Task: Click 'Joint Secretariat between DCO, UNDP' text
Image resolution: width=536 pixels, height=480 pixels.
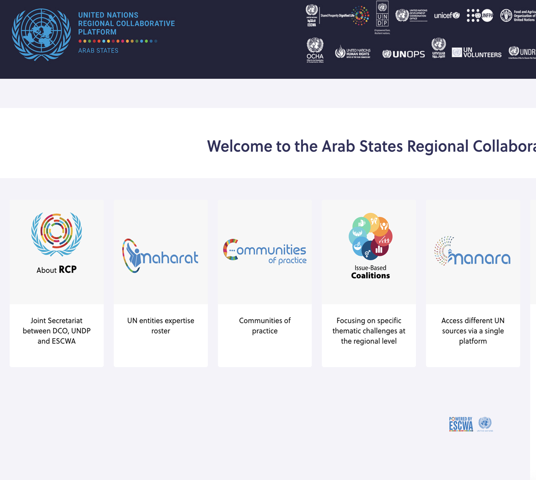Action: 56,331
